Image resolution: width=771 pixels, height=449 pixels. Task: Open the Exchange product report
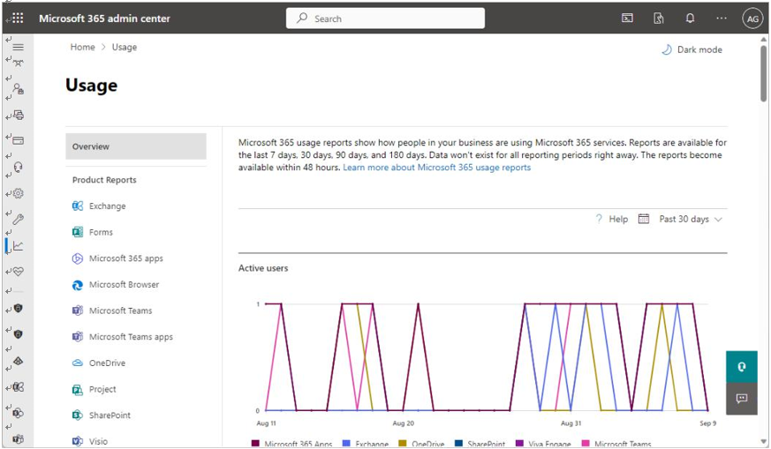pos(99,206)
